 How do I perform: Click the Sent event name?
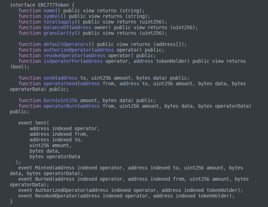(x=41, y=123)
